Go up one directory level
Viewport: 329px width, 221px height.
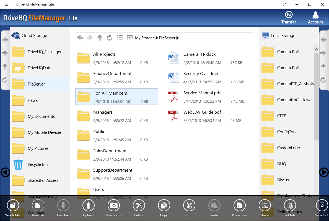[100, 38]
